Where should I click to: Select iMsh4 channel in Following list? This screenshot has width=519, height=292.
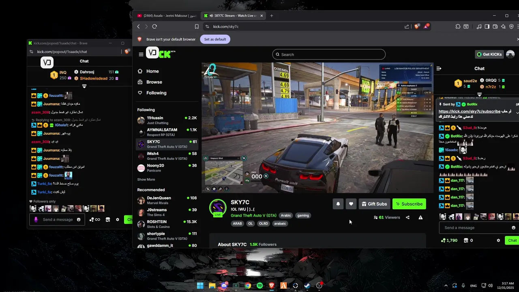(x=167, y=156)
